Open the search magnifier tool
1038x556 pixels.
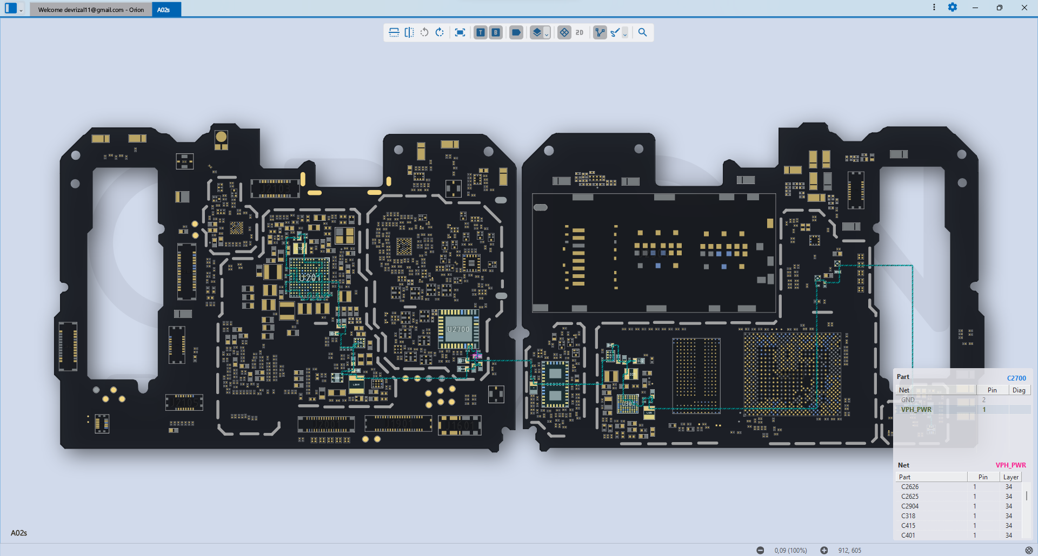coord(642,32)
